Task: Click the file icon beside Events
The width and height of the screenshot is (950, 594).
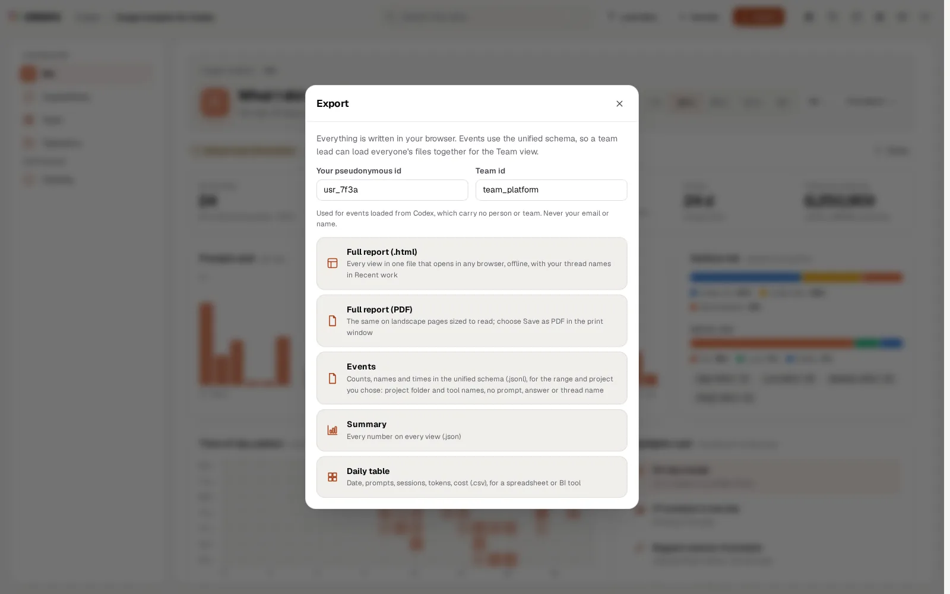Action: 332,378
